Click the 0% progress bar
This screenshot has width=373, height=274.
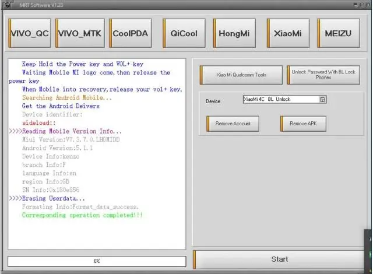[97, 261]
